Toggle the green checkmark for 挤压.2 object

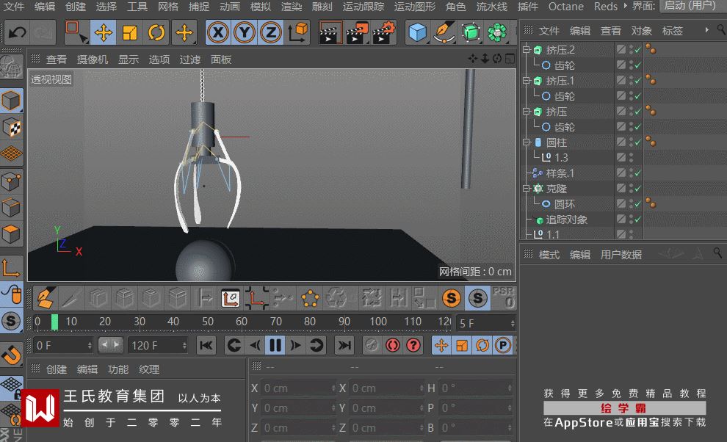[x=637, y=50]
